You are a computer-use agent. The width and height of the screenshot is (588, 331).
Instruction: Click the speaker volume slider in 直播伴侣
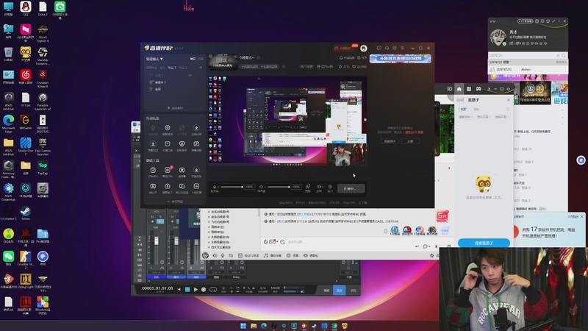tap(279, 187)
